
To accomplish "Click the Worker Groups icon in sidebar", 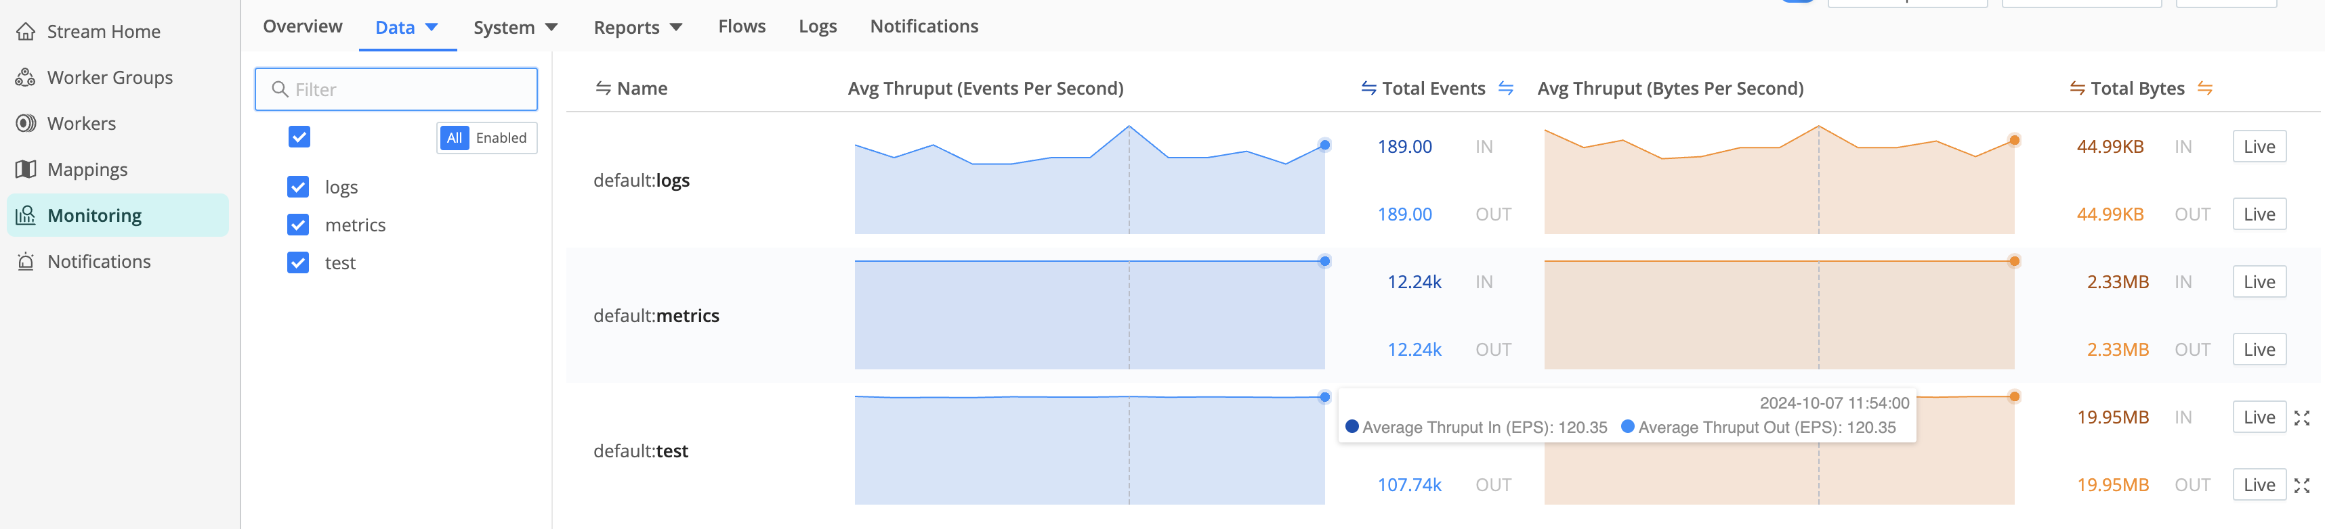I will 25,78.
